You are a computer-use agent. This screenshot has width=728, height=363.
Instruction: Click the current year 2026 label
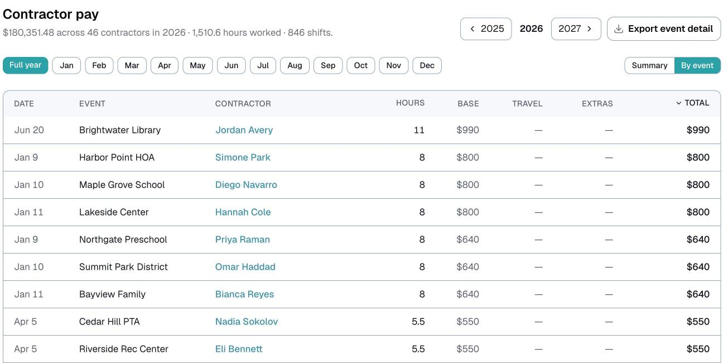(531, 28)
